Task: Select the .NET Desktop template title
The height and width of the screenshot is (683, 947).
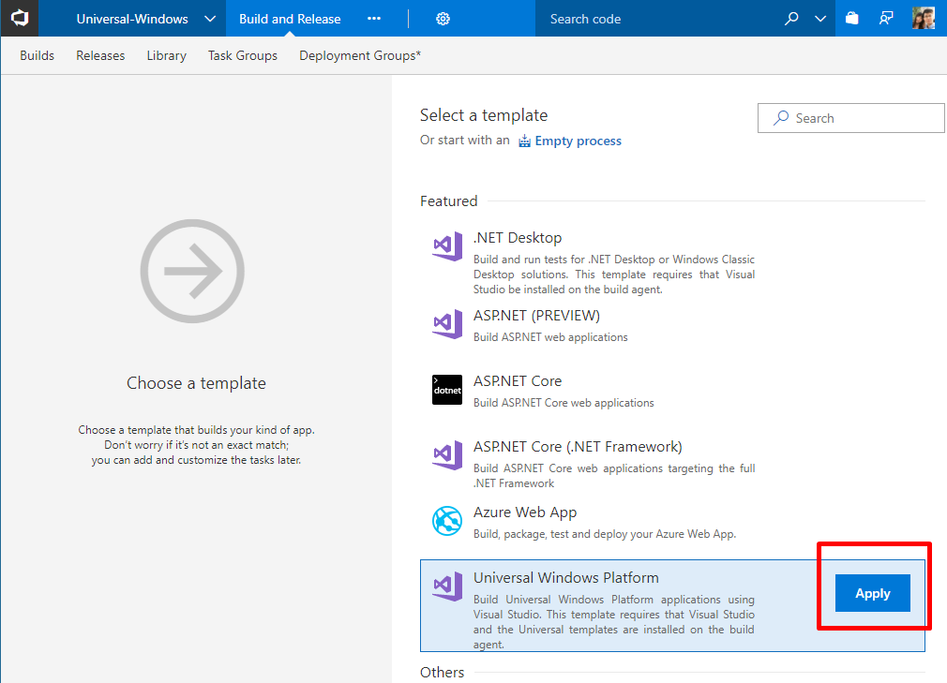Action: (x=518, y=238)
